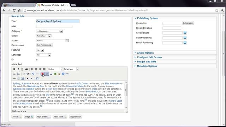The image size is (226, 127).
Task: Toggle bold formatting in the editor
Action: [x=14, y=69]
